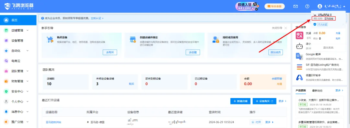Click the 安全中心 shield sidebar icon

point(6,91)
